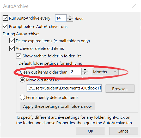Click the Cancel button
This screenshot has height=138, width=141.
pos(124,131)
